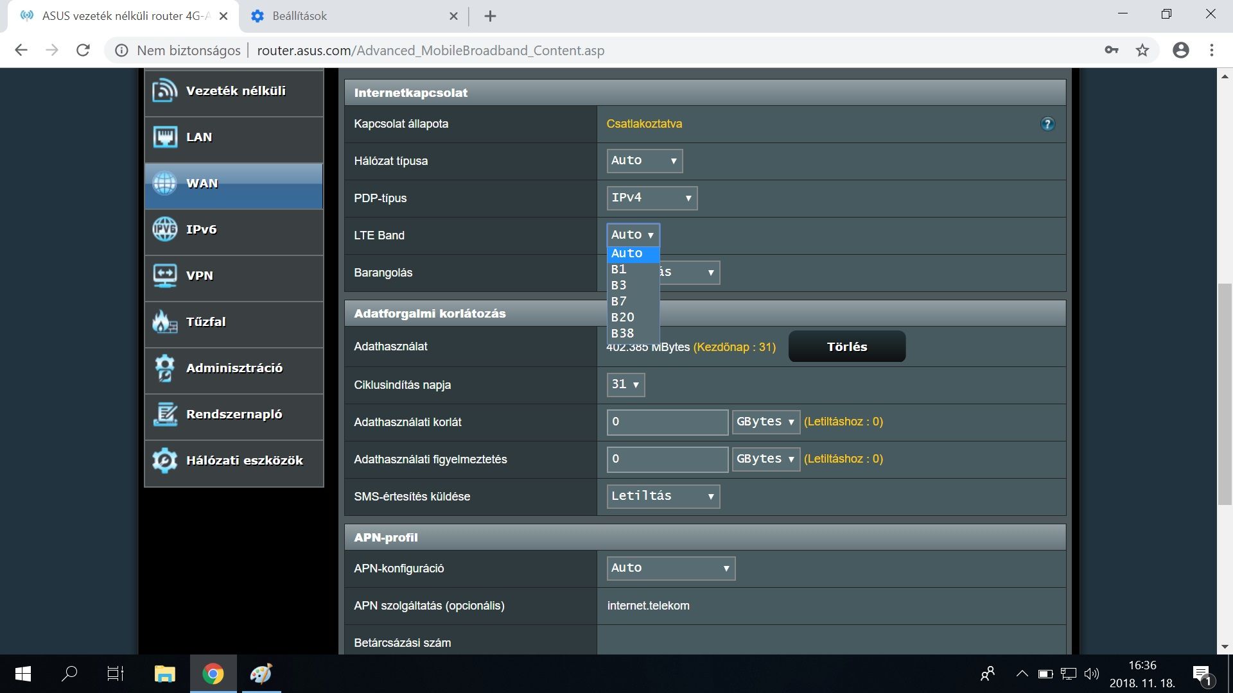This screenshot has height=693, width=1233.
Task: Click the Adathasználati korlát input field
Action: [667, 422]
